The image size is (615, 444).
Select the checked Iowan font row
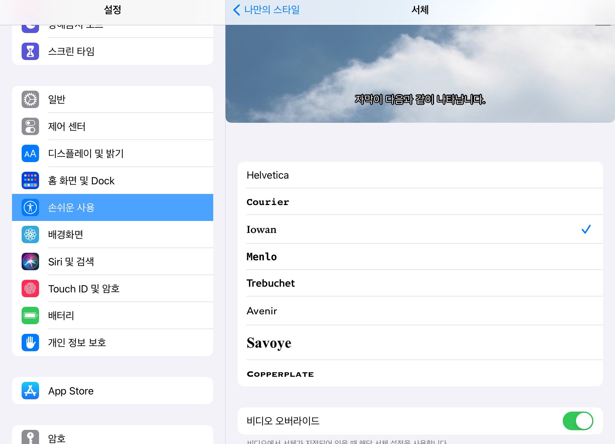coord(420,229)
